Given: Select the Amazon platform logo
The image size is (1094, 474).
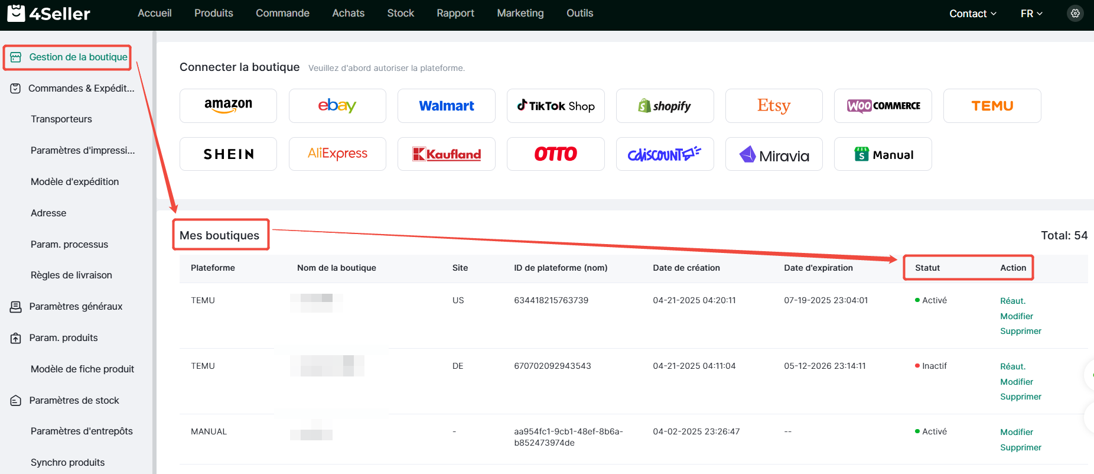Looking at the screenshot, I should click(228, 106).
